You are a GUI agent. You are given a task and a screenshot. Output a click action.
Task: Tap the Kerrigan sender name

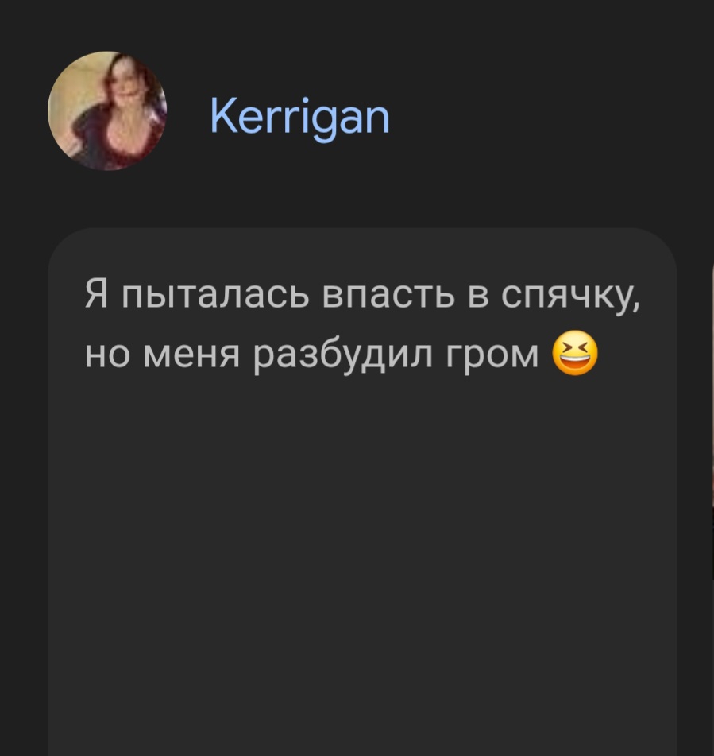click(299, 118)
